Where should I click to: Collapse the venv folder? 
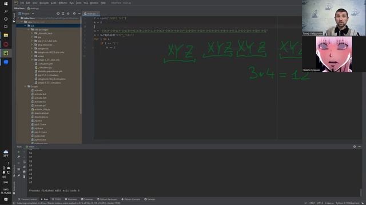(22, 22)
